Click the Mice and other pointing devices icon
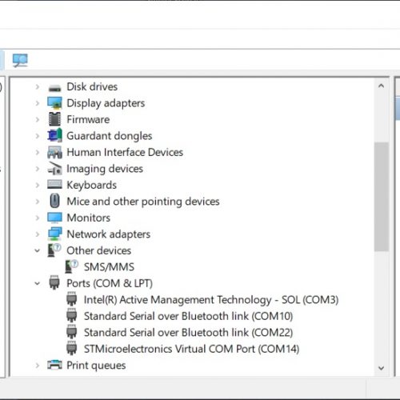 tap(54, 201)
